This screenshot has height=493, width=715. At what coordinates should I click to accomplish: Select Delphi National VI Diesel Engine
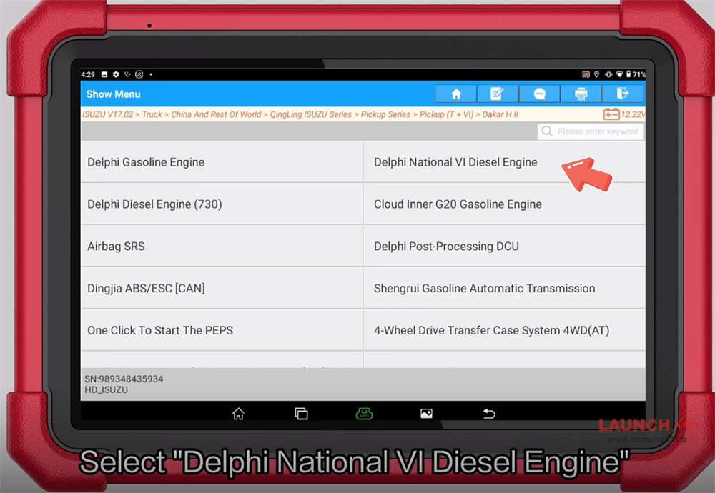click(x=504, y=162)
